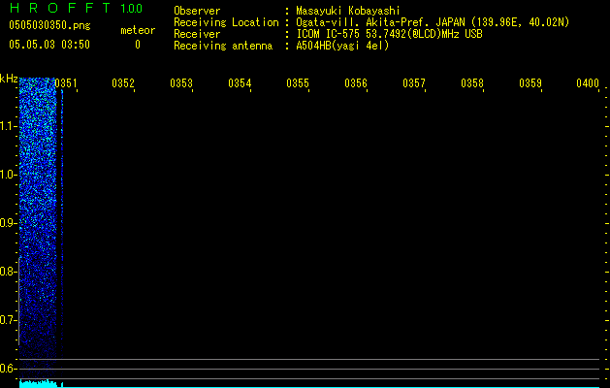
Task: Click the HROFFT 1.0.0 title text
Action: (76, 8)
